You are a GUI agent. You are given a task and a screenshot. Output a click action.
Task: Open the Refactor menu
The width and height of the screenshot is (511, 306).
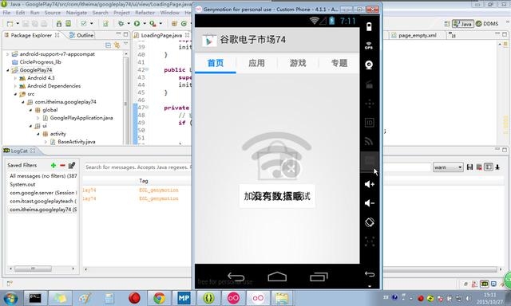click(145, 13)
